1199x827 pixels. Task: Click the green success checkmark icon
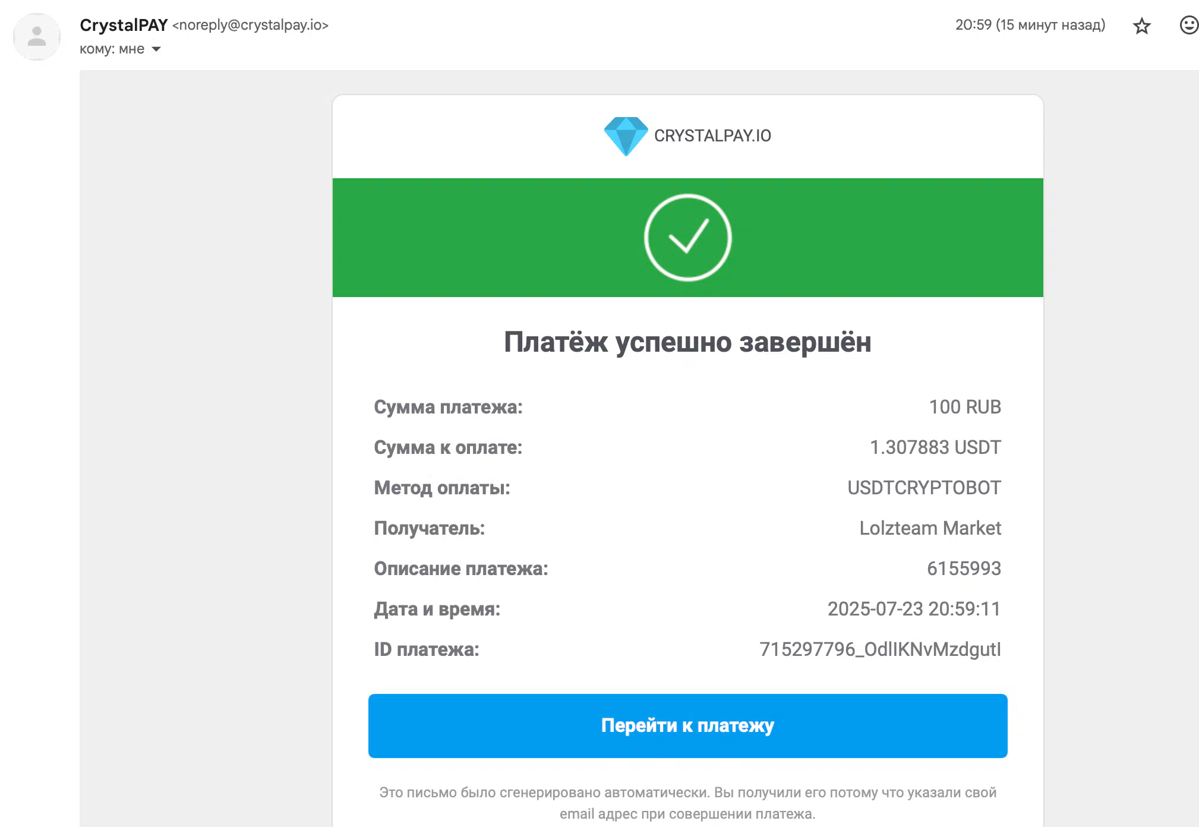click(687, 238)
